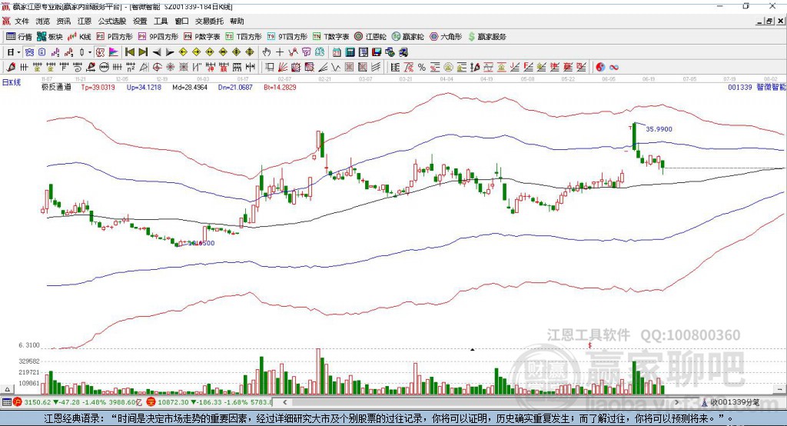Click the 赢家服务 dollar icon
Viewport: 787px width, 426px height.
tap(471, 37)
